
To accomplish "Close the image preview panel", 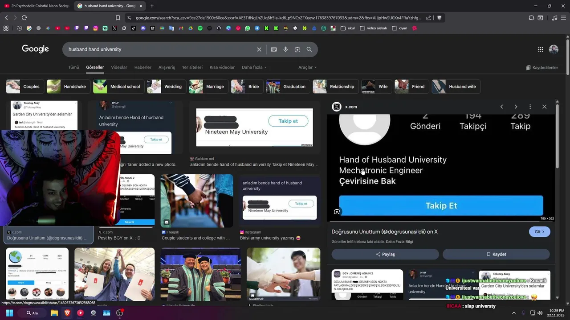I will coord(544,107).
